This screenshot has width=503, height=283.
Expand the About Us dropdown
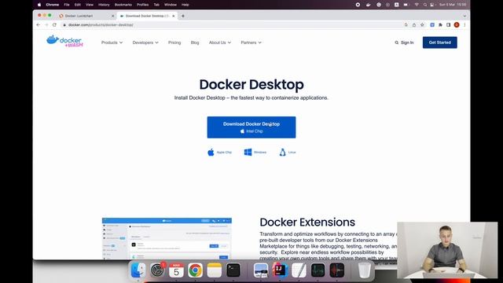tap(220, 42)
